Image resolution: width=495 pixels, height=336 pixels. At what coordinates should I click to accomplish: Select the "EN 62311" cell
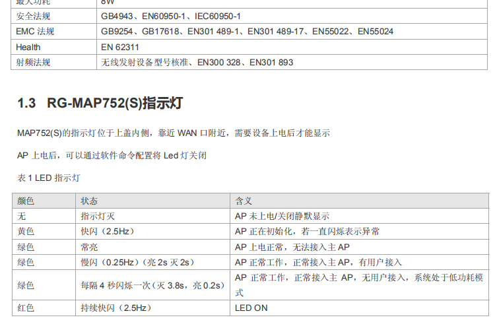[292, 47]
